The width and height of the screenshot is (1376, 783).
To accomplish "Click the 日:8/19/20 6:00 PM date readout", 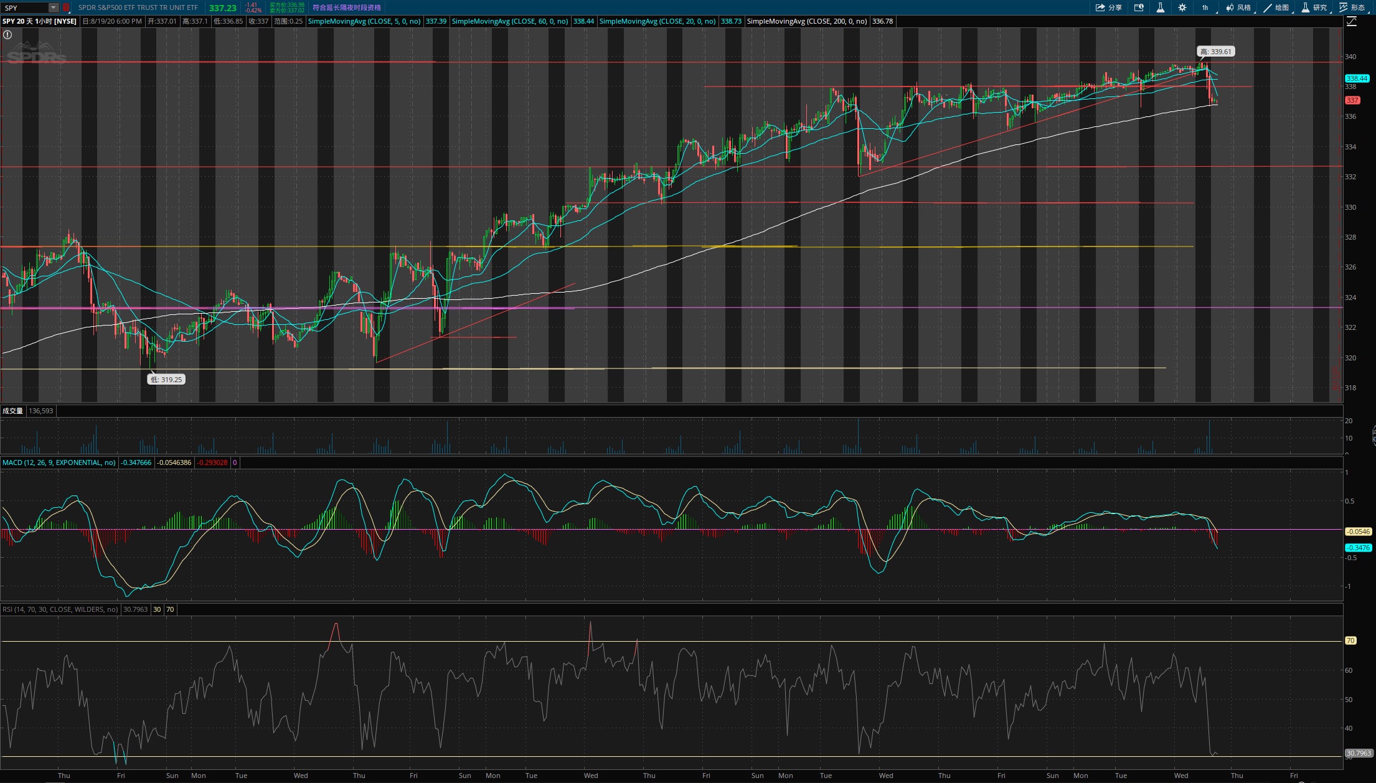I will [113, 21].
